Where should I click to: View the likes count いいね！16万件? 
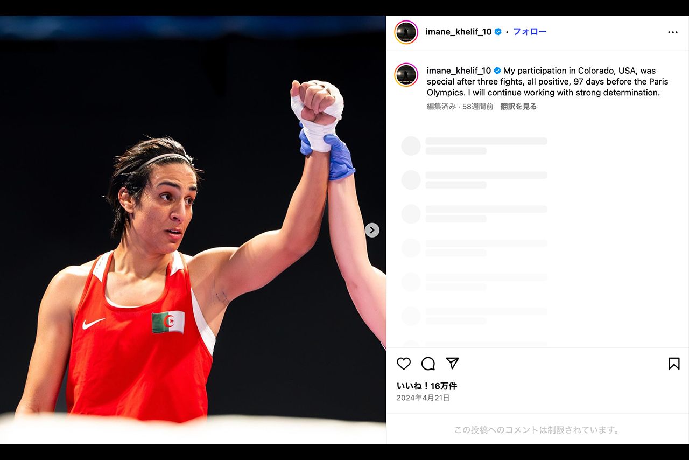tap(427, 386)
